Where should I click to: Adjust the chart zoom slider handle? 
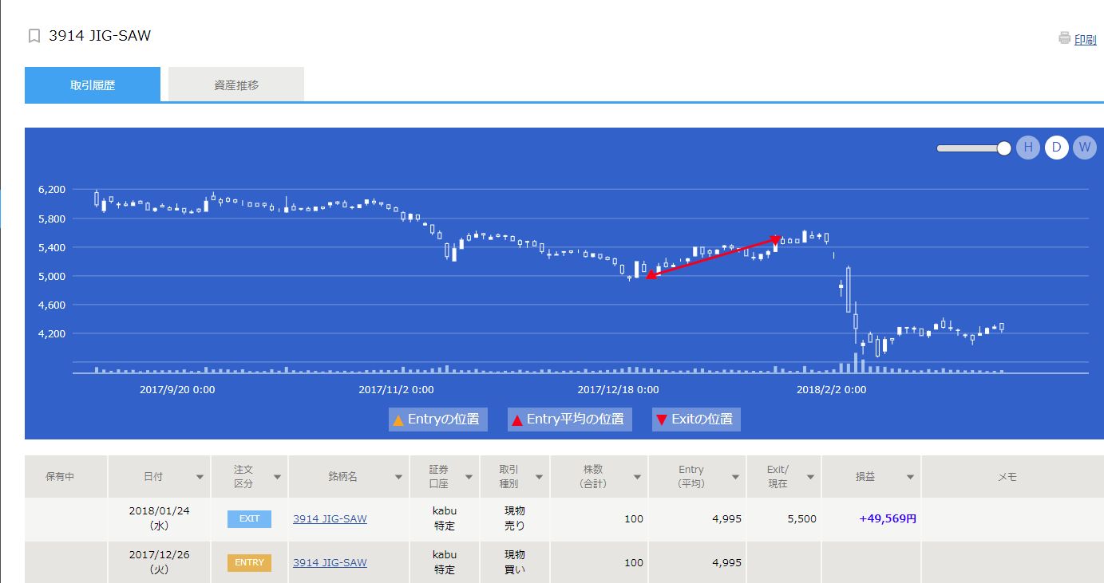1003,148
